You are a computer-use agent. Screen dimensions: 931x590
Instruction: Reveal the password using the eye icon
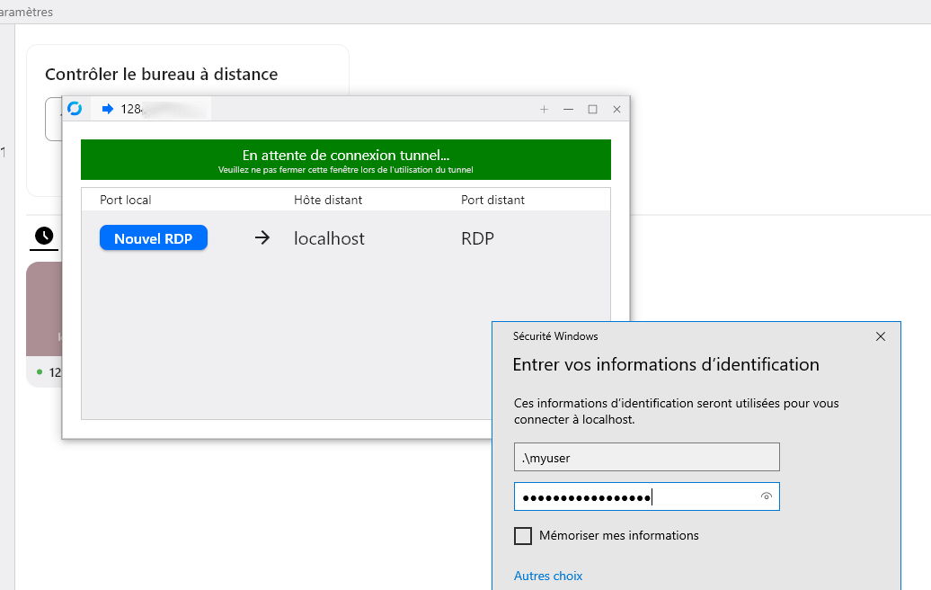766,496
